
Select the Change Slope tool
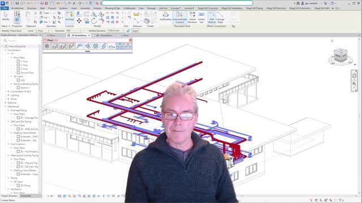220,17
